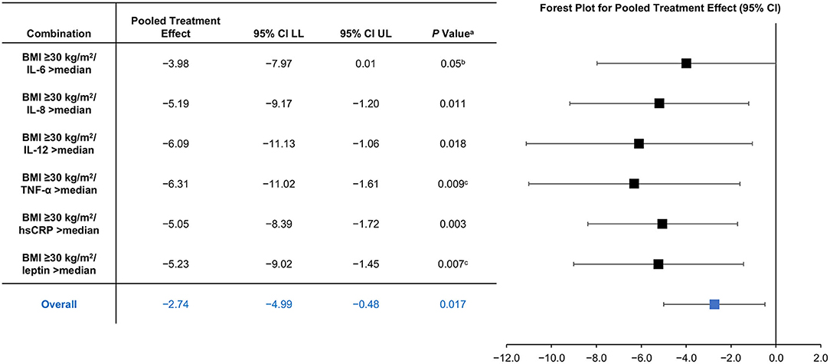Select the Combination column header
The width and height of the screenshot is (830, 364).
pyautogui.click(x=59, y=32)
